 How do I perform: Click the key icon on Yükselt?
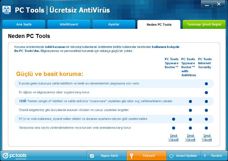point(131,156)
